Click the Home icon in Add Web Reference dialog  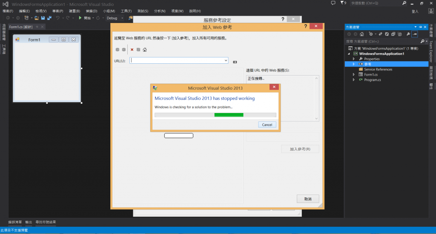pos(145,50)
